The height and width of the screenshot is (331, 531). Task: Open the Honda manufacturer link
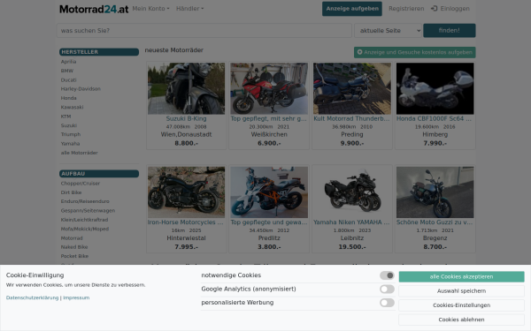pyautogui.click(x=68, y=98)
